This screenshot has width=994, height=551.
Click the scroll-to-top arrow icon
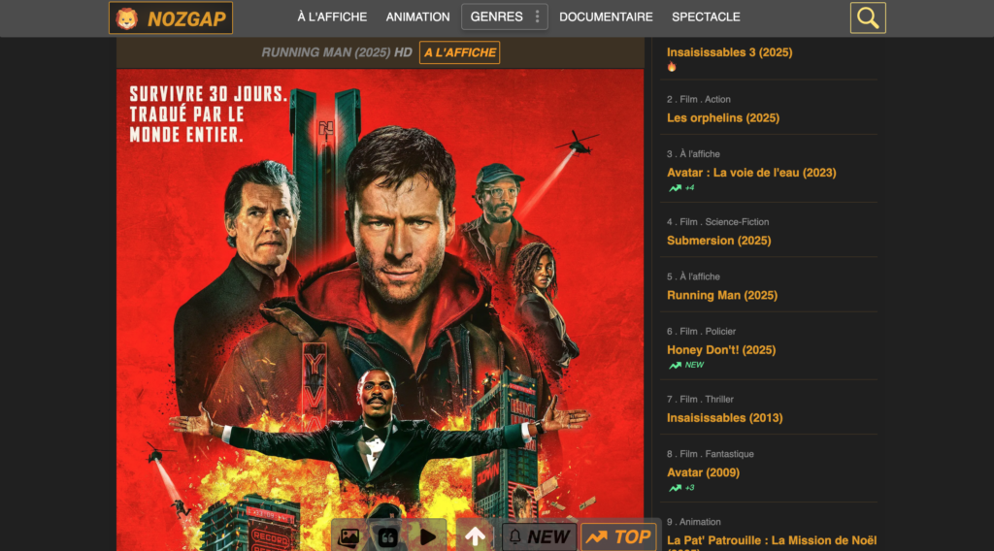click(x=475, y=536)
